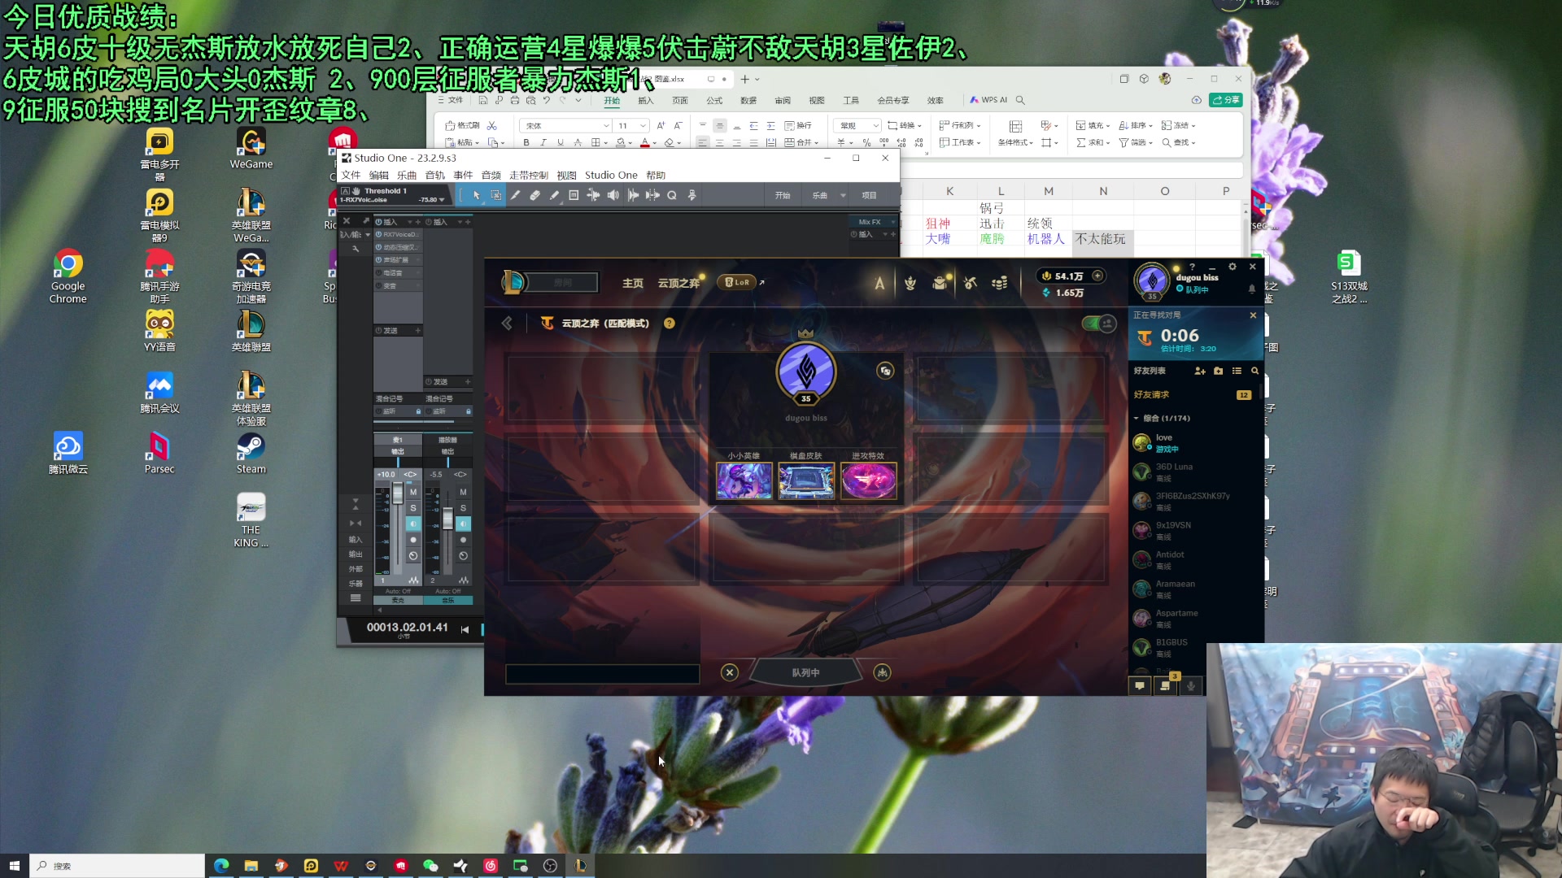1562x878 pixels.
Task: Select the Paint tool in Studio One toolbar
Action: click(554, 195)
